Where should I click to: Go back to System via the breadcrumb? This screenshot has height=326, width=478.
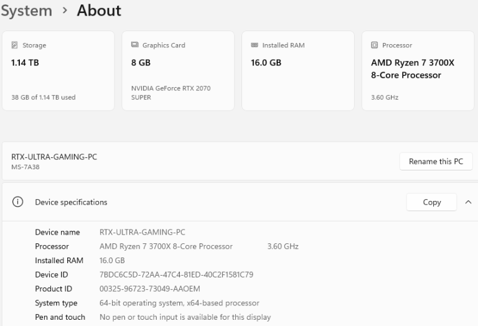coord(26,11)
